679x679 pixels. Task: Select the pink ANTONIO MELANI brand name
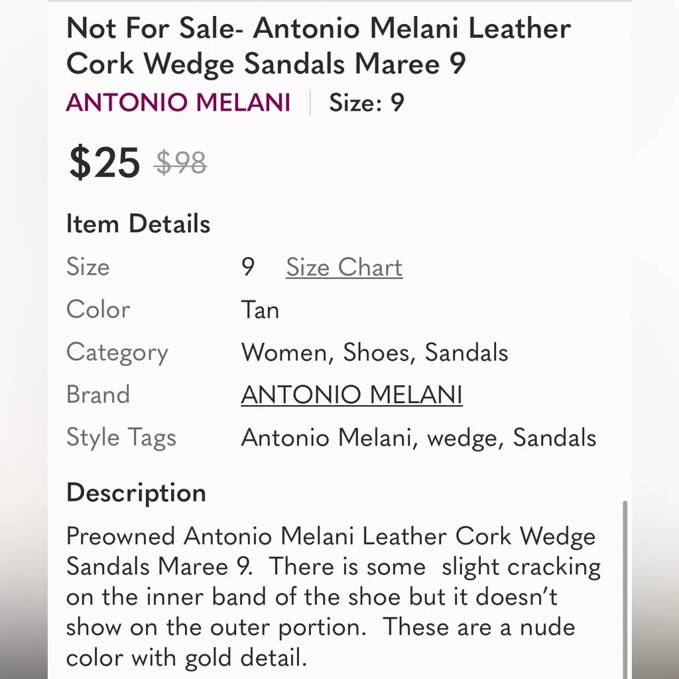click(x=178, y=103)
